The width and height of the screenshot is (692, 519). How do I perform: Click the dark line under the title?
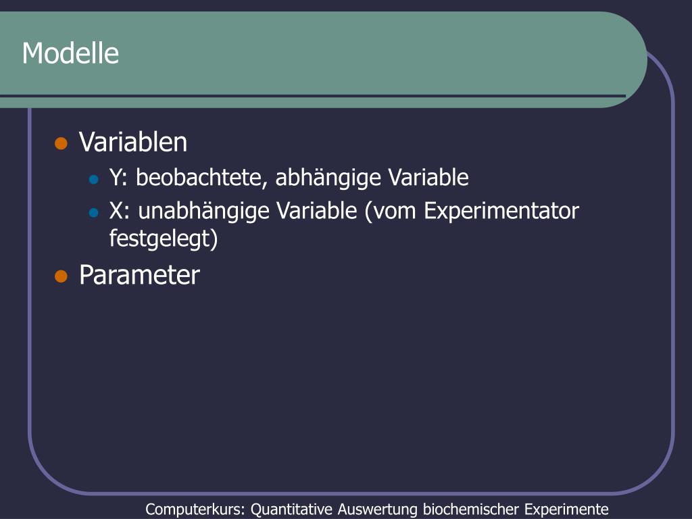[x=313, y=96]
